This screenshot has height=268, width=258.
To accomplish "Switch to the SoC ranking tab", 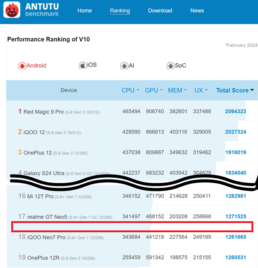I will click(x=176, y=66).
